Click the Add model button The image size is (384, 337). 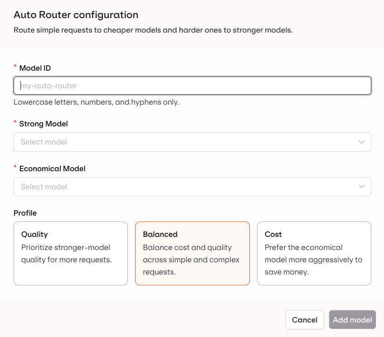click(352, 319)
